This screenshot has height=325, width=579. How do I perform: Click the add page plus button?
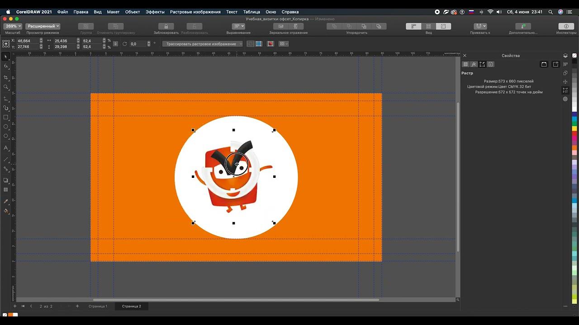tap(77, 306)
